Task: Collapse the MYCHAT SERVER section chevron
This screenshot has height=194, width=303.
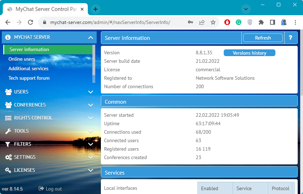Action: tap(90, 38)
